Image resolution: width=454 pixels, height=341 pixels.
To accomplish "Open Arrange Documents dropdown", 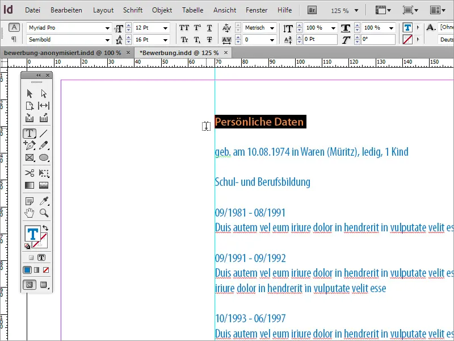I will (x=438, y=10).
